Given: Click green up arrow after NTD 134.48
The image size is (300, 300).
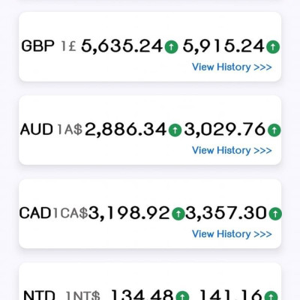Looking at the screenshot, I should (182, 295).
